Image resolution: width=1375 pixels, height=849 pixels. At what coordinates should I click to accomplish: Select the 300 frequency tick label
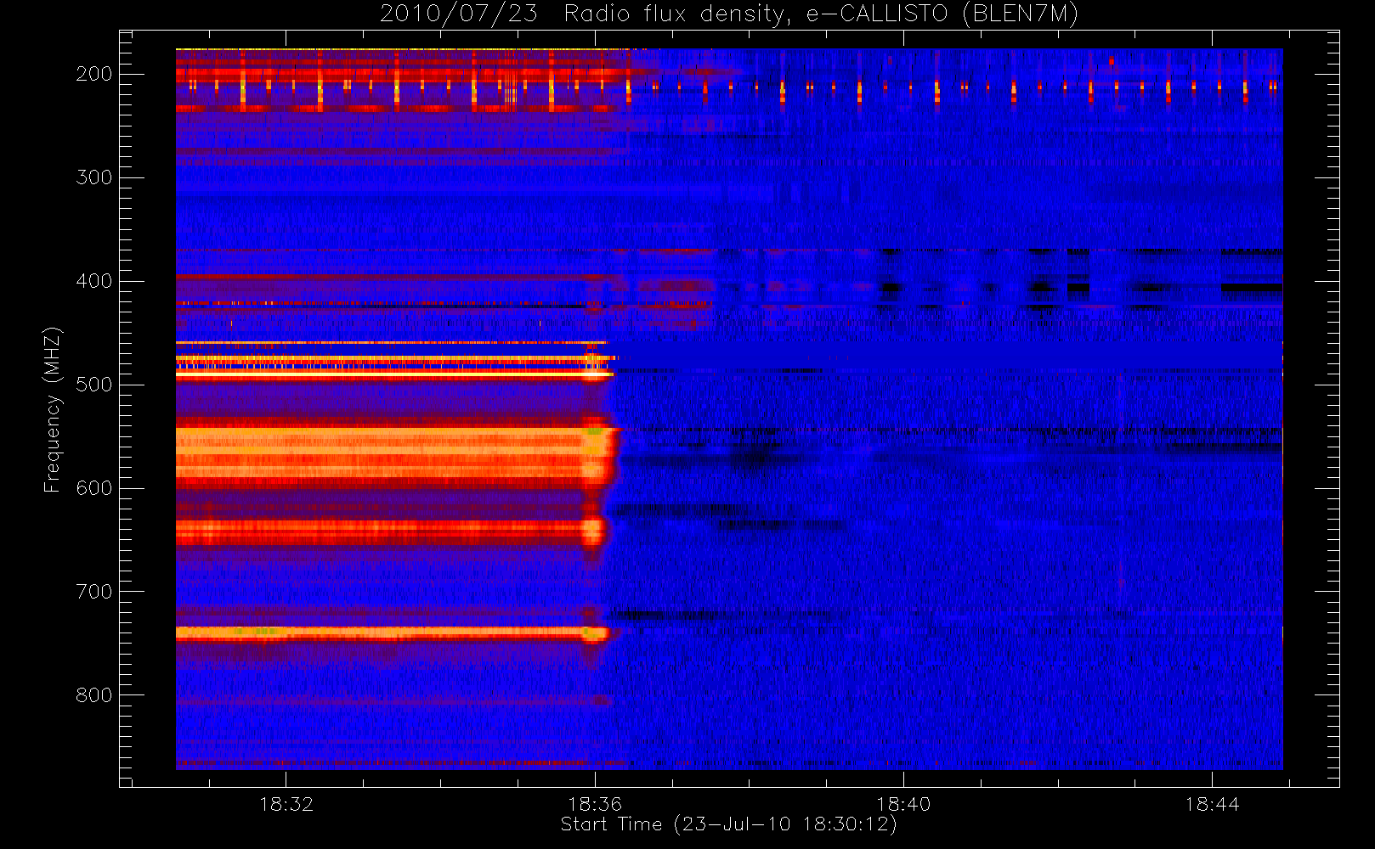(x=94, y=177)
